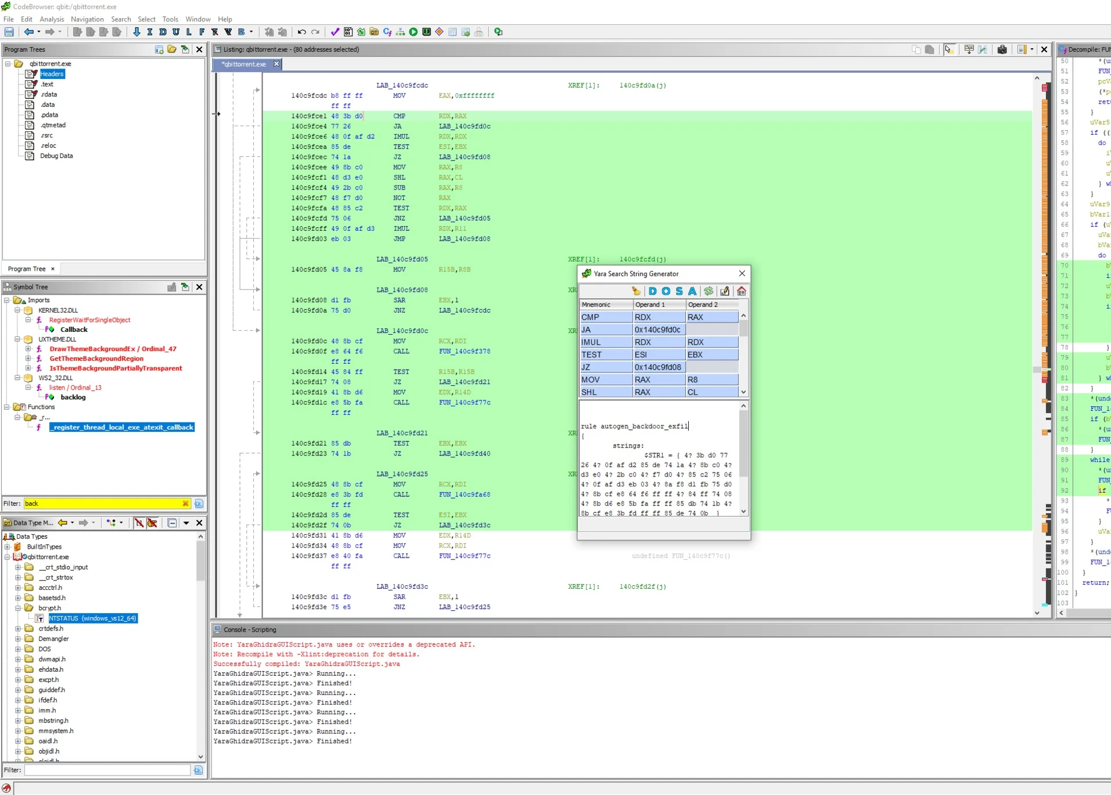Open the bytes viewer 0101 icon

pos(348,32)
